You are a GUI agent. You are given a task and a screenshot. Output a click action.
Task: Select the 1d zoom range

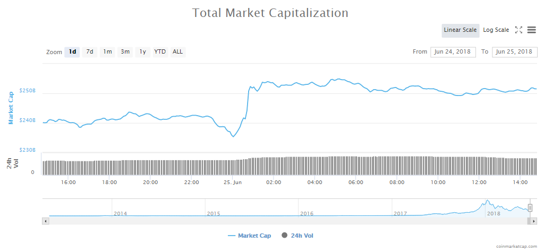tap(72, 52)
